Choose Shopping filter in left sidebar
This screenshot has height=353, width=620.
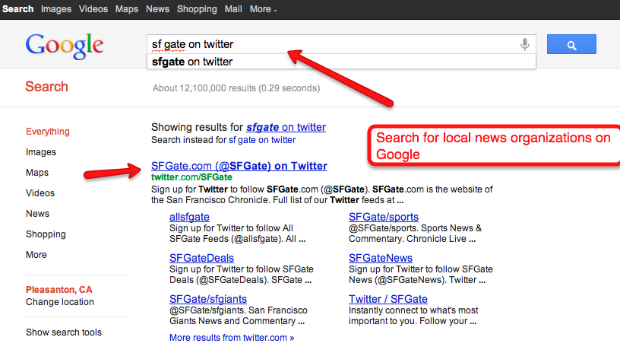(46, 234)
